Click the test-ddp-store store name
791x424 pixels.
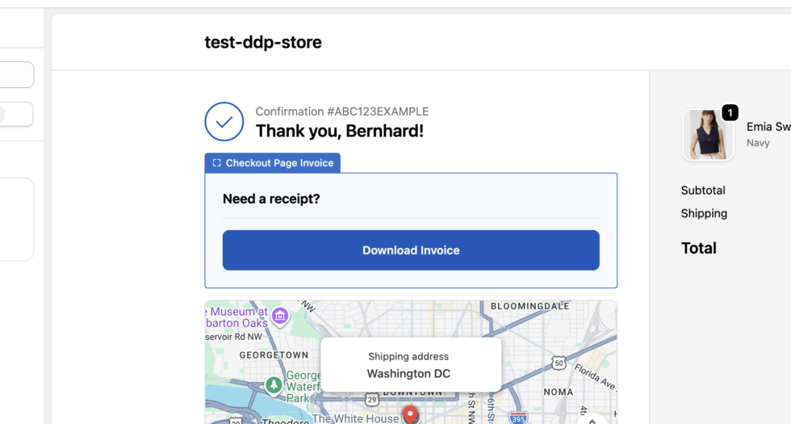(263, 43)
